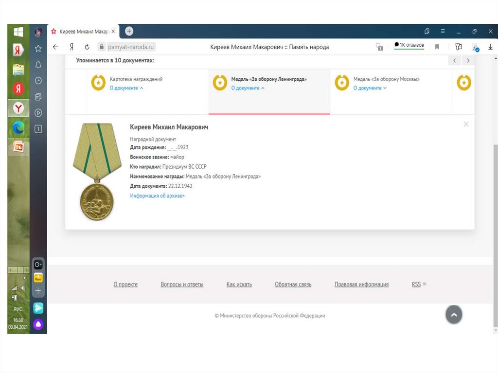Collapse О документе under Ленинграда medal
This screenshot has width=498, height=373.
(x=248, y=88)
